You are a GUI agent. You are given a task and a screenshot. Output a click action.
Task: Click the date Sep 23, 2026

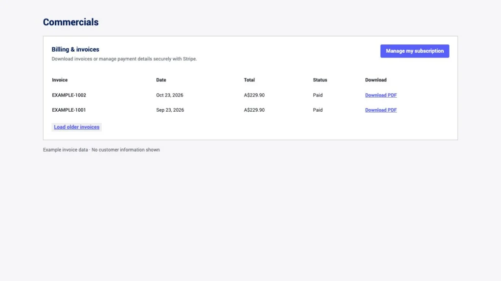click(x=170, y=110)
